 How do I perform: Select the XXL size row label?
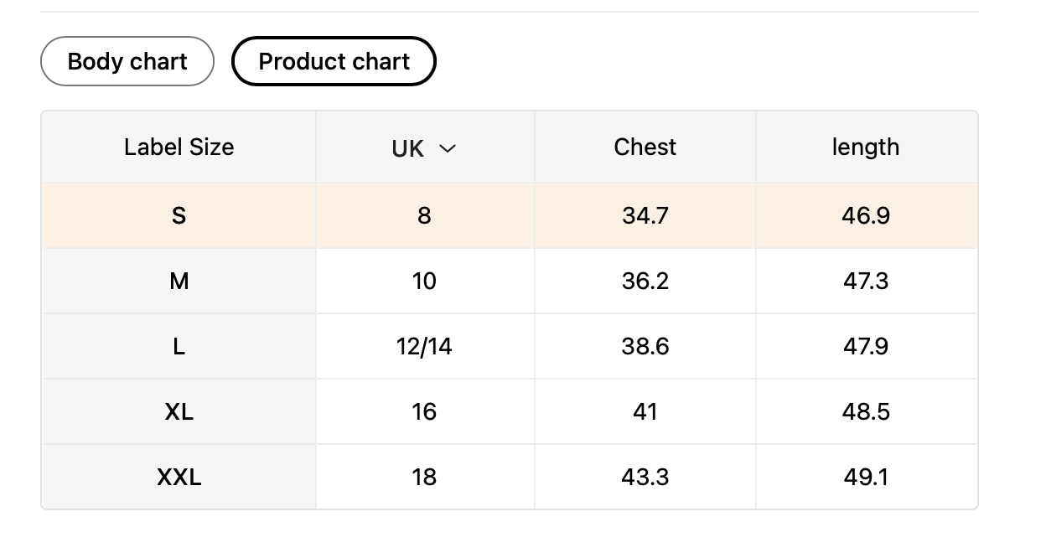coord(179,478)
